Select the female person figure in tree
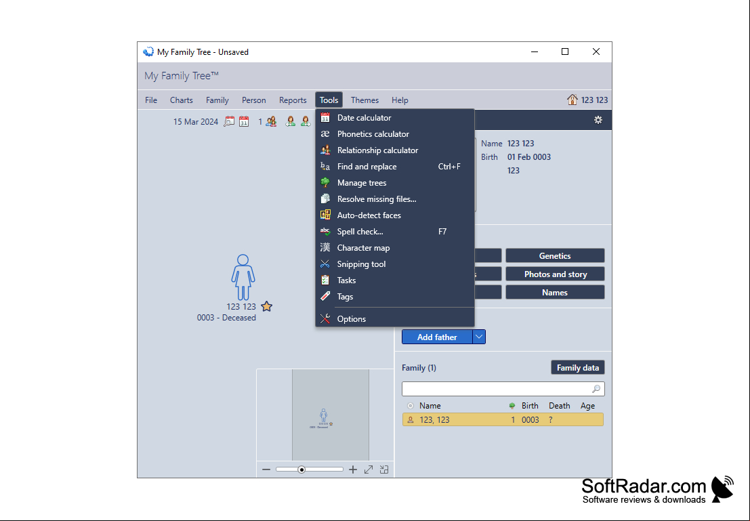This screenshot has width=750, height=521. click(243, 277)
